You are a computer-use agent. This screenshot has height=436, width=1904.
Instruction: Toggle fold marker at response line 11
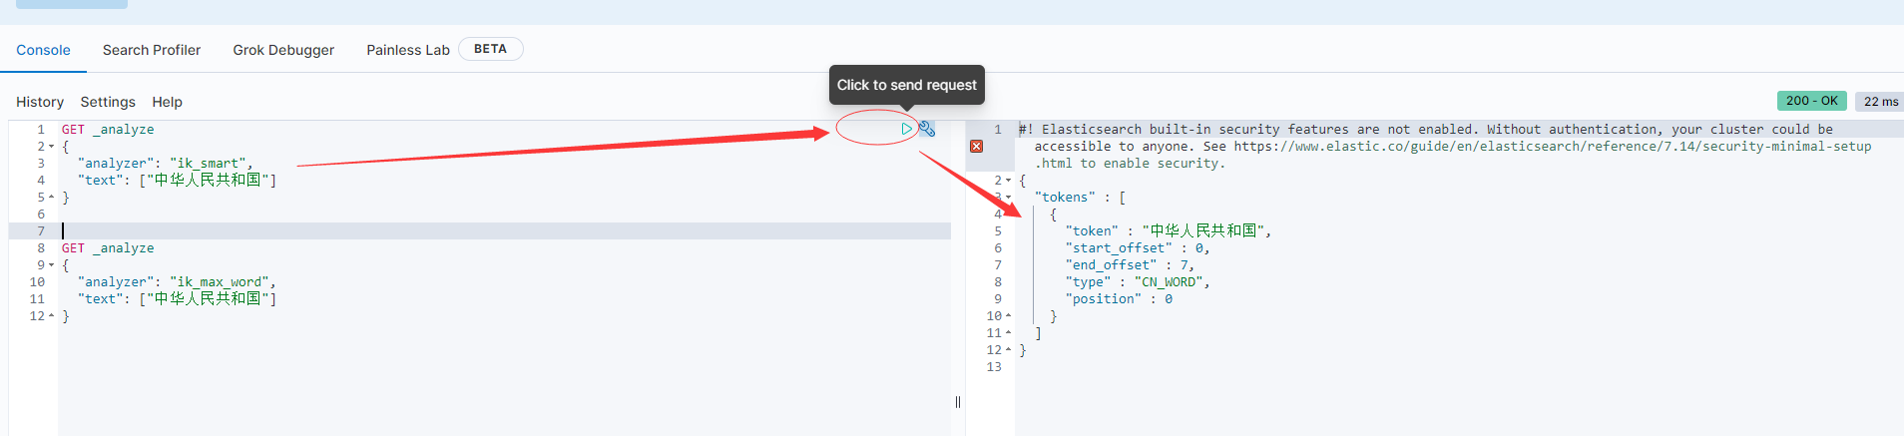tap(1008, 333)
